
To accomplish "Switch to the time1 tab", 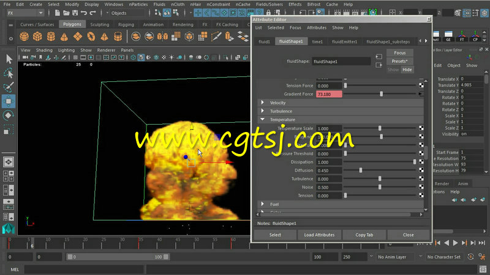I will pyautogui.click(x=317, y=42).
